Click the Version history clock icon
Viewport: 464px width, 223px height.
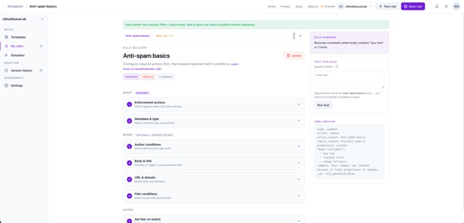(6, 71)
